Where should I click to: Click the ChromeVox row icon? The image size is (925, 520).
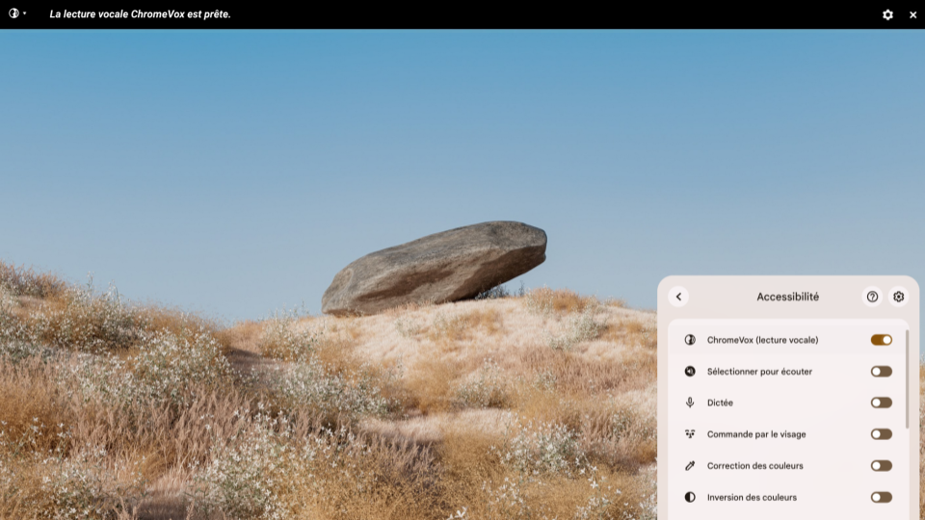690,340
